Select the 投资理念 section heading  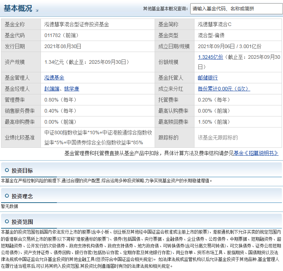[22, 196]
